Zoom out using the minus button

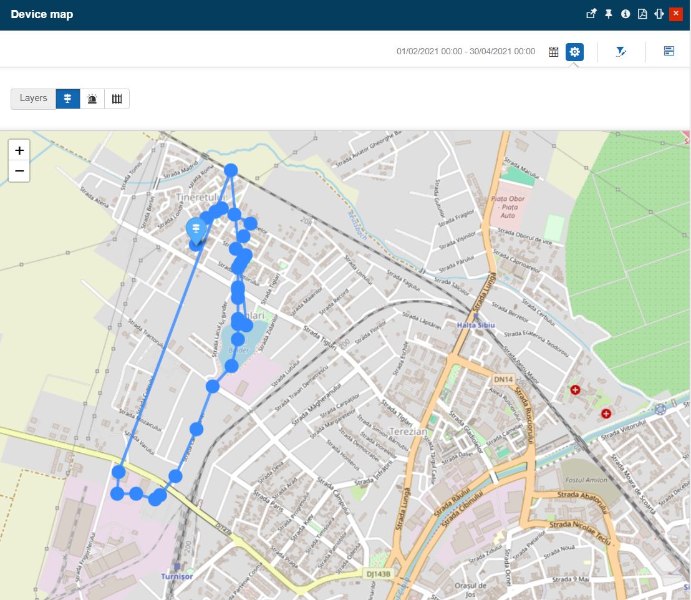19,171
